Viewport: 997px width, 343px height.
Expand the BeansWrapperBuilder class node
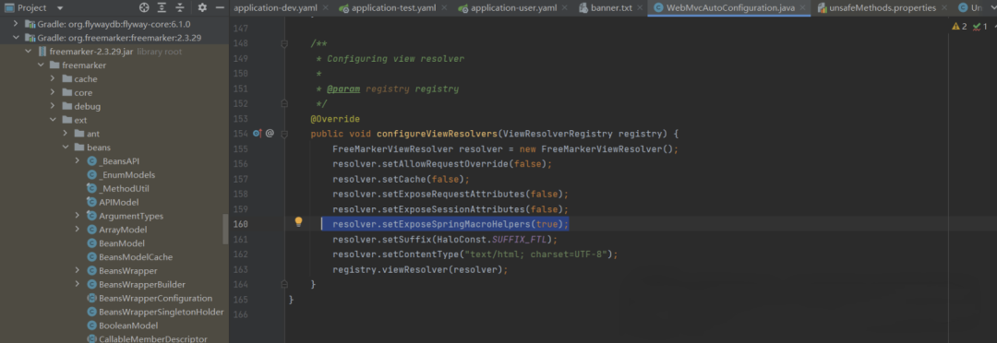pyautogui.click(x=78, y=285)
